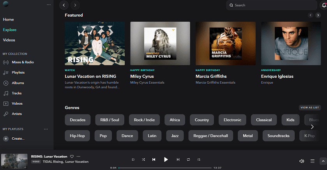Screen dimensions: 327x170
Task: Click the Create playlist plus icon
Action: click(6, 138)
